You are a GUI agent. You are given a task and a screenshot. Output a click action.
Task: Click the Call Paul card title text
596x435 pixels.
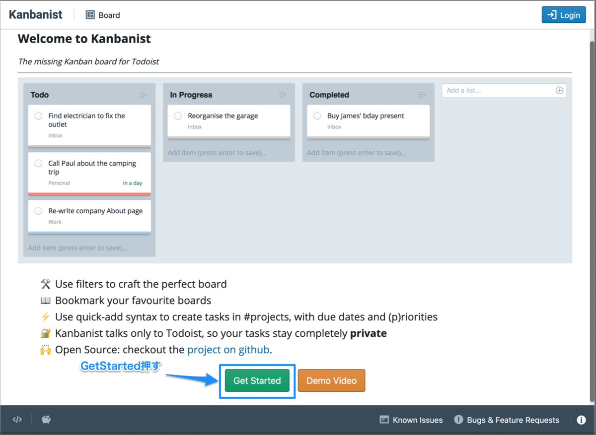pyautogui.click(x=92, y=168)
